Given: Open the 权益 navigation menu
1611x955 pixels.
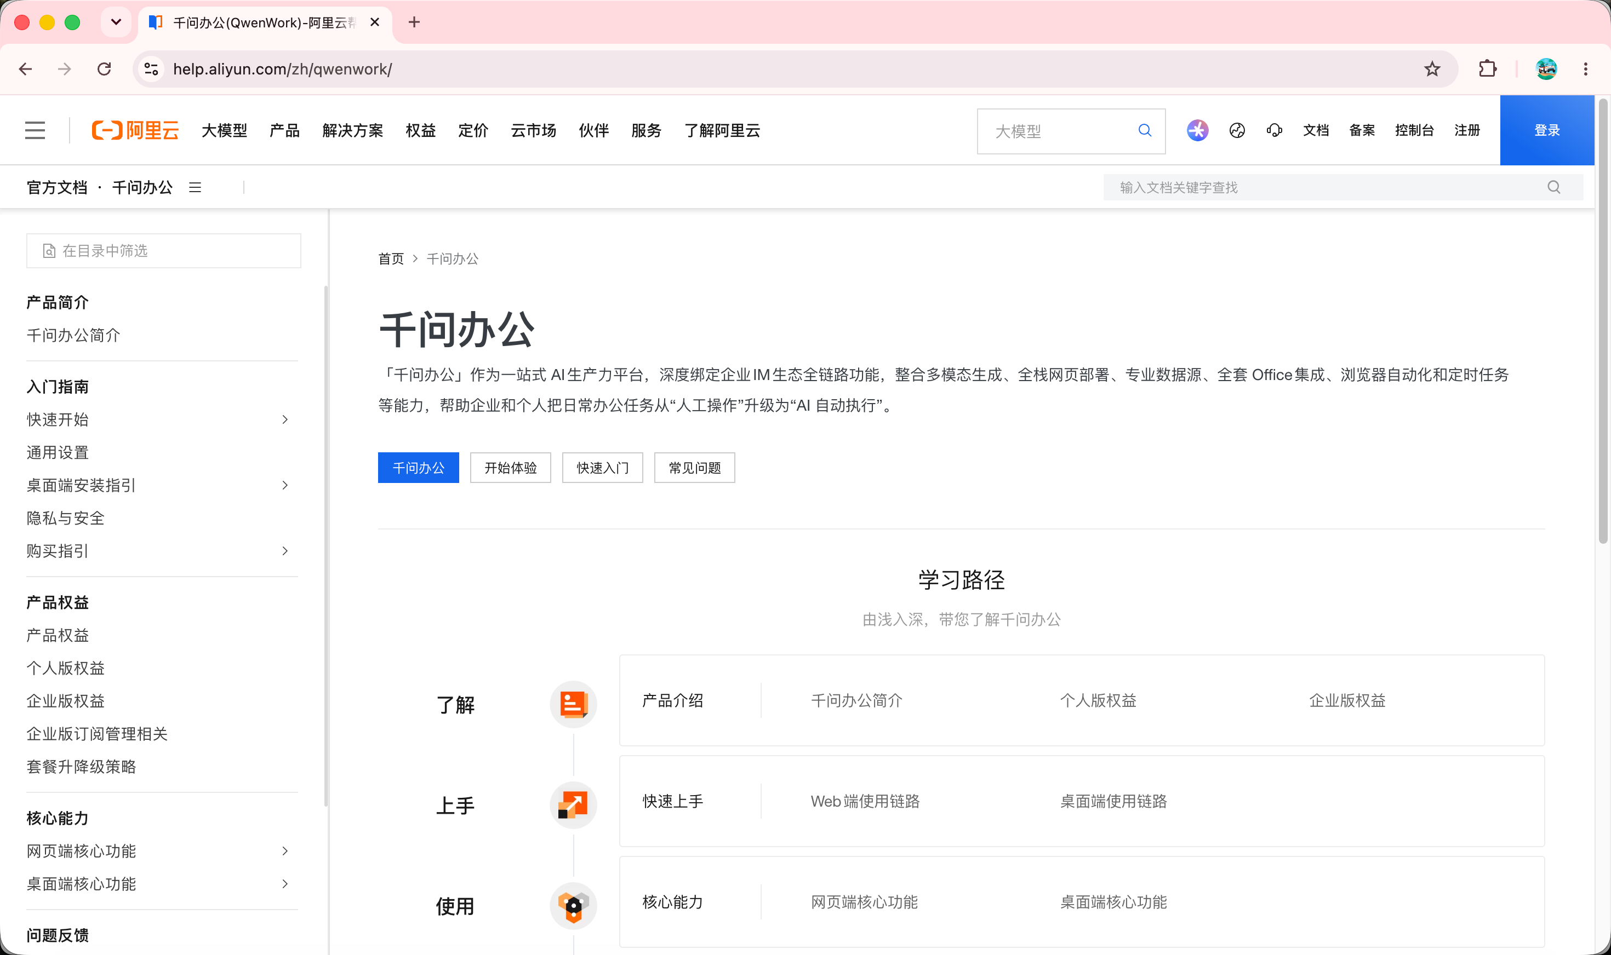Looking at the screenshot, I should coord(420,131).
